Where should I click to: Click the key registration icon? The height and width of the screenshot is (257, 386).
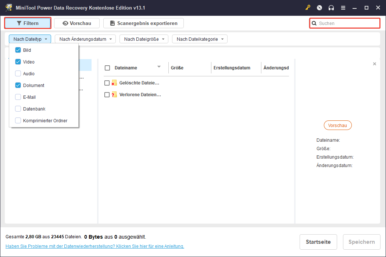(308, 8)
